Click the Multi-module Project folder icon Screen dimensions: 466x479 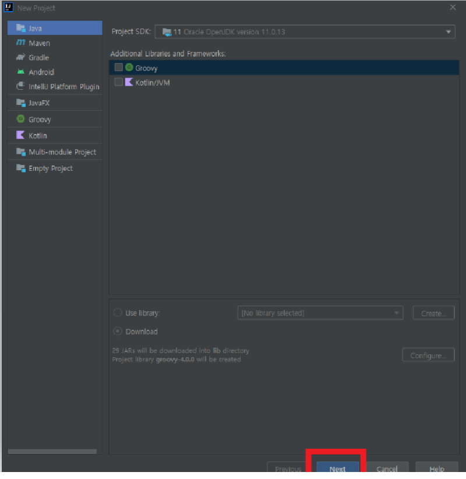tap(21, 152)
